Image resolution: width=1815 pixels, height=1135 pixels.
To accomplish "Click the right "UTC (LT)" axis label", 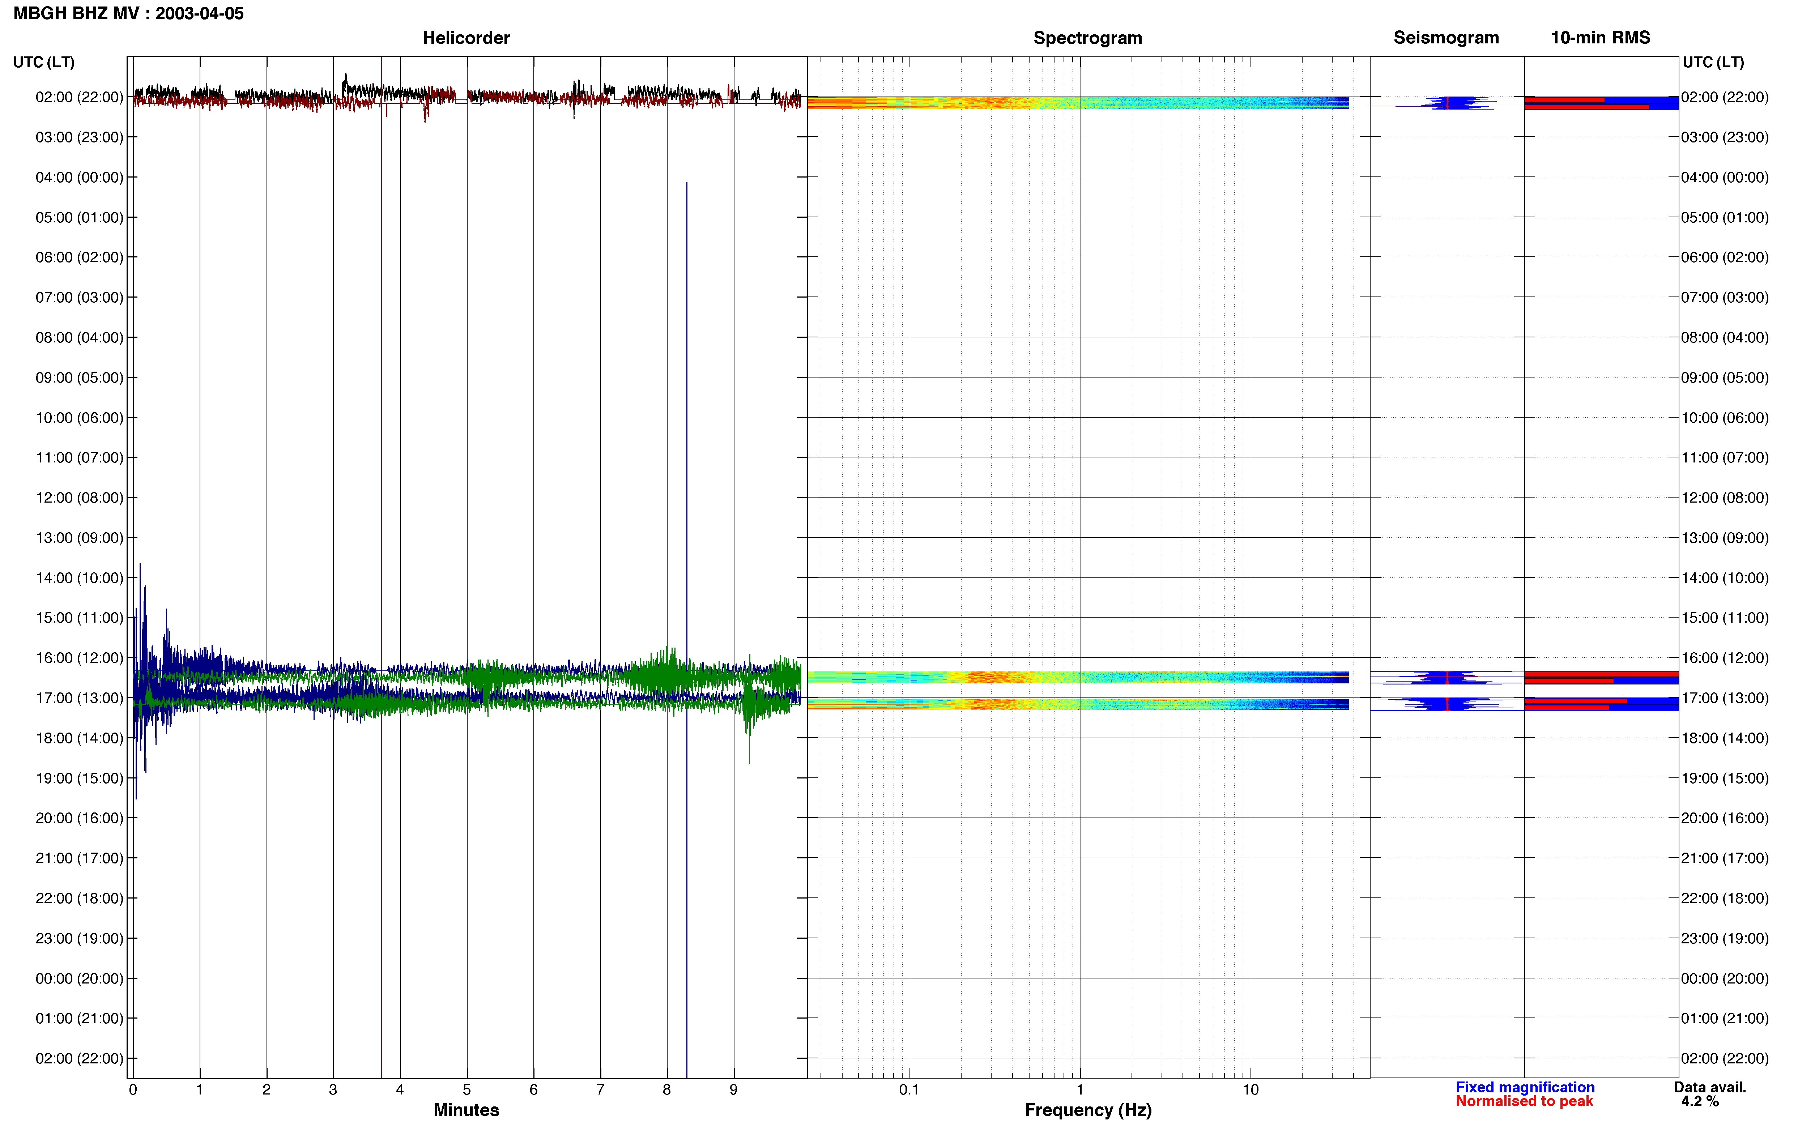I will [1713, 62].
